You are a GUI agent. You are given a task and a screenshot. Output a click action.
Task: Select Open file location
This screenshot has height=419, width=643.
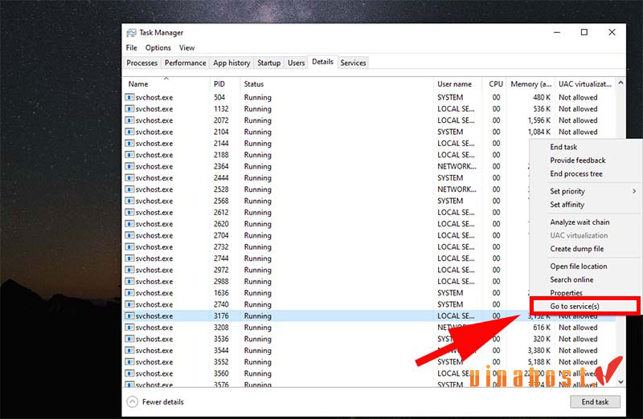pyautogui.click(x=579, y=266)
